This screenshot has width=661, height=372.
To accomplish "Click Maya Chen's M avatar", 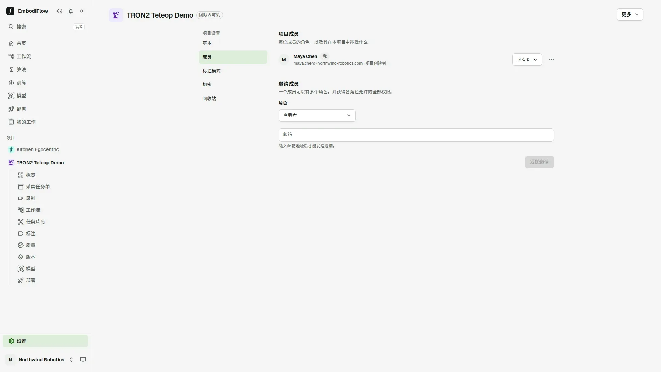I will point(284,60).
